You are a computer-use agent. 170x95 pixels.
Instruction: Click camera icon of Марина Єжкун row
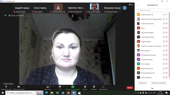coord(166,14)
